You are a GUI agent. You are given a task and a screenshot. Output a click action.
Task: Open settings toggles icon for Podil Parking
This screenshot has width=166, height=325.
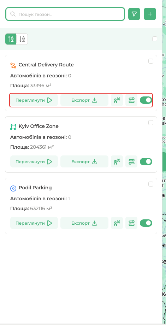131,223
